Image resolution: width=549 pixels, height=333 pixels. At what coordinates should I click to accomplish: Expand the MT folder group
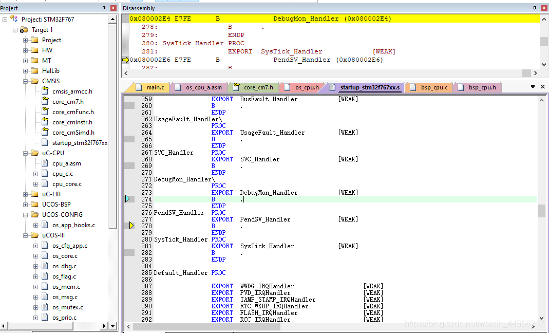25,61
